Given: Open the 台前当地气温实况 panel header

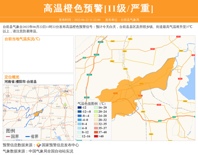Looking at the screenshot, I should click(x=22, y=39).
